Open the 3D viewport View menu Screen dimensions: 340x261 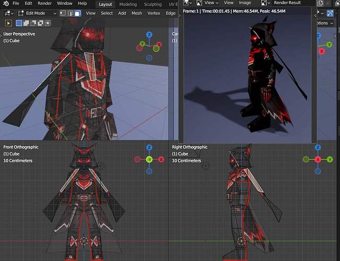91,13
